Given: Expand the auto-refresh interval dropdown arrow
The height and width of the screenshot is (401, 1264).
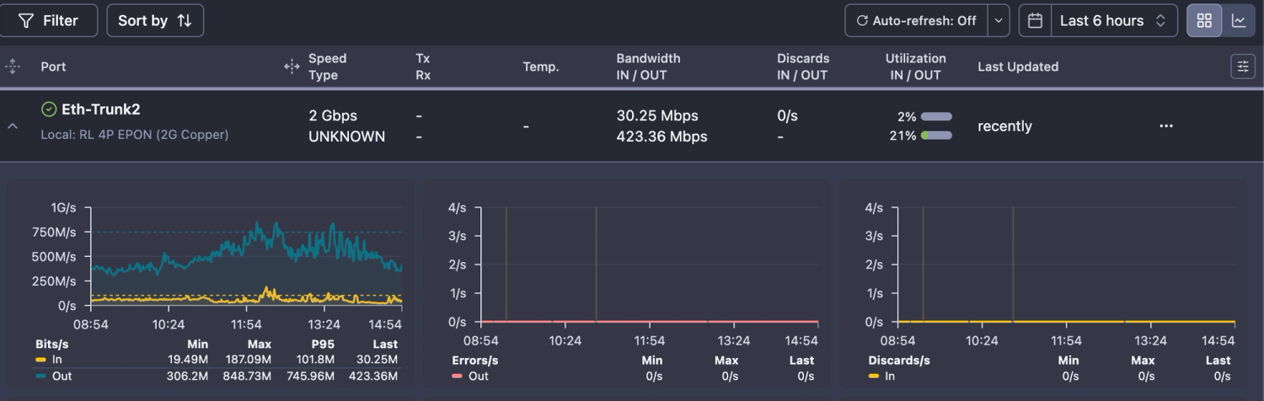Looking at the screenshot, I should tap(999, 20).
